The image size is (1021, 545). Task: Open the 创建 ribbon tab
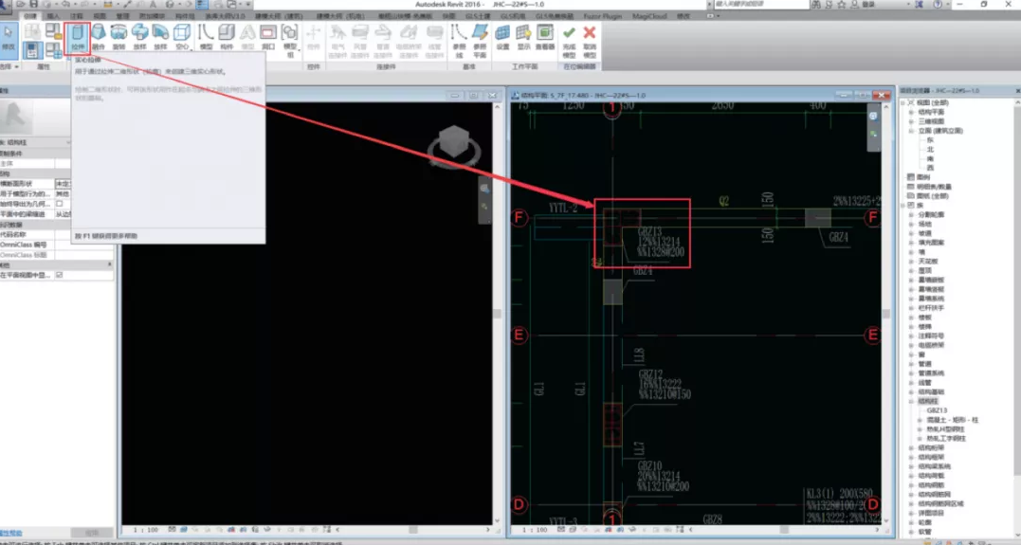30,15
